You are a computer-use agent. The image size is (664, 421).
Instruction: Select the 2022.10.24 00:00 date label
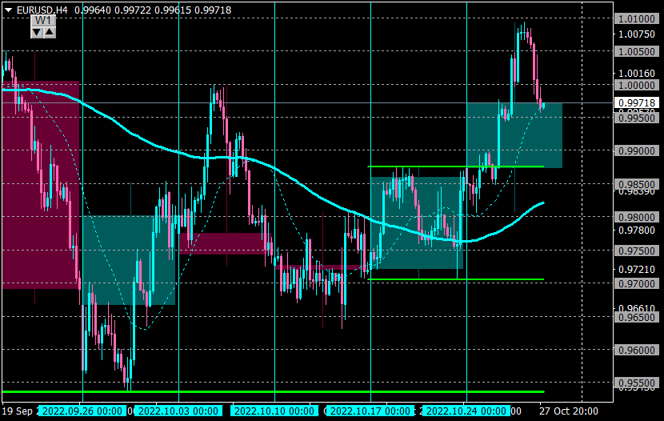466,411
